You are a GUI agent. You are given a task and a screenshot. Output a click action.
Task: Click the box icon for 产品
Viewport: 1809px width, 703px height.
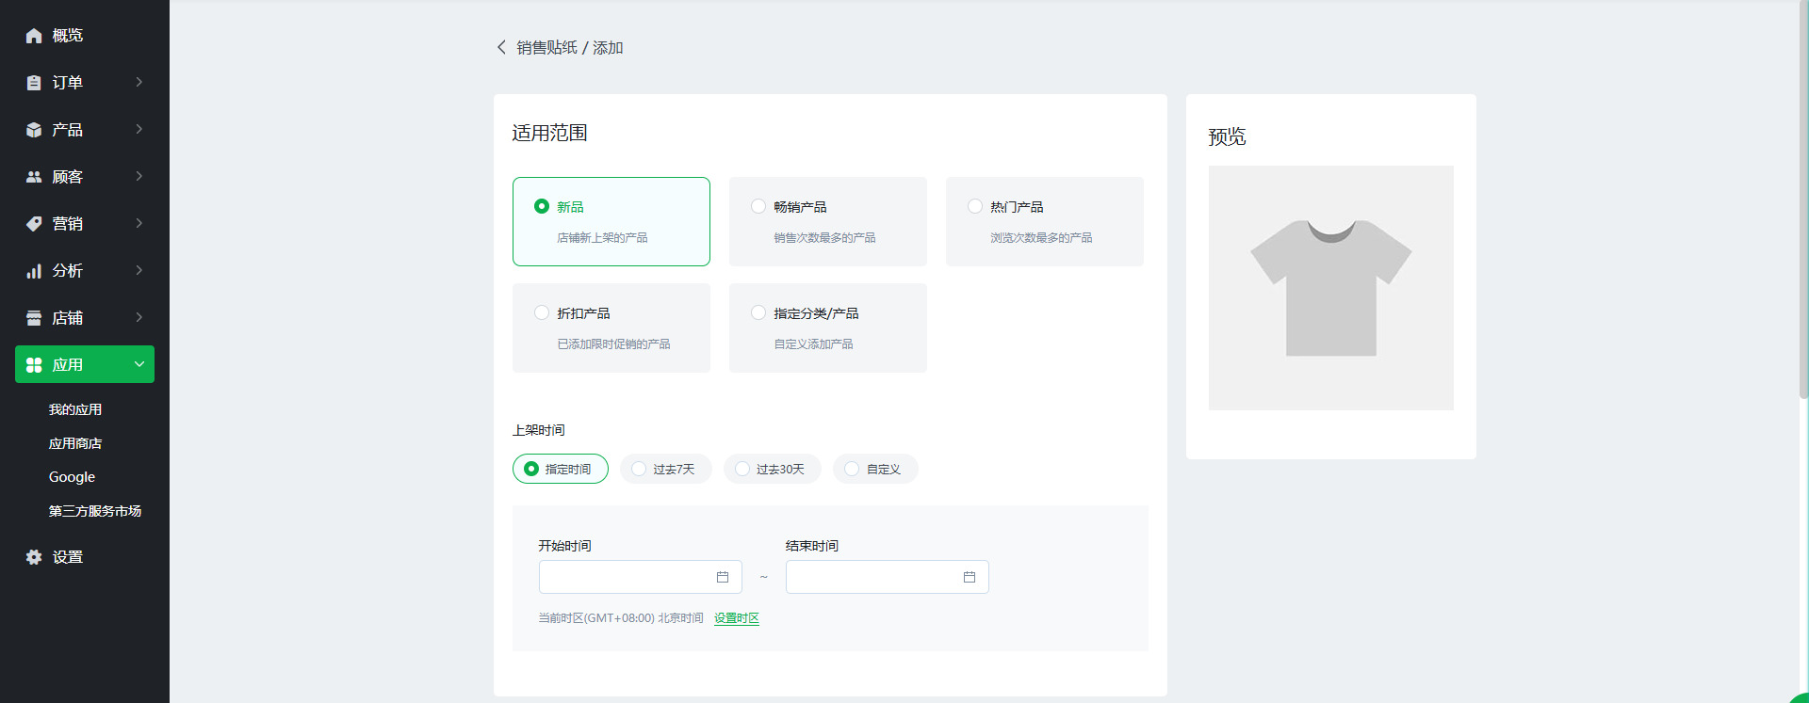click(34, 130)
